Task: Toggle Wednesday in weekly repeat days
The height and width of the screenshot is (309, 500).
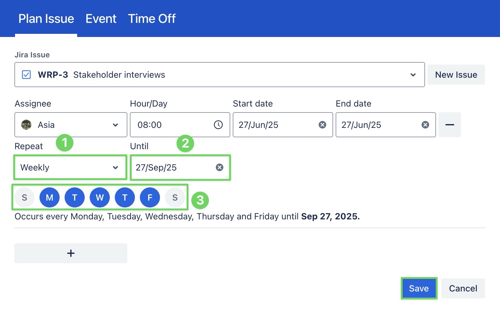Action: (x=100, y=197)
